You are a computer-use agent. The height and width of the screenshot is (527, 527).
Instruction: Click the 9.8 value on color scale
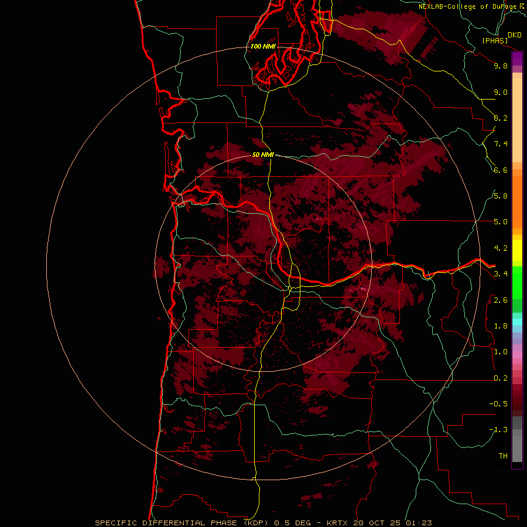click(x=501, y=66)
